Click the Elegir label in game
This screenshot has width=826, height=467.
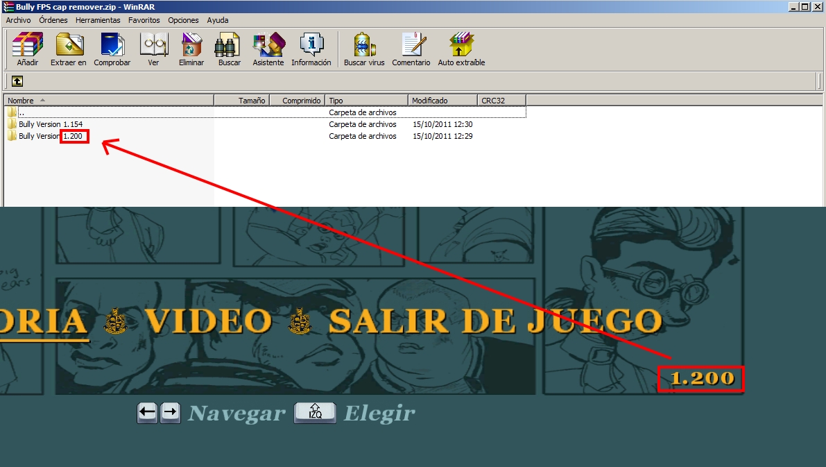(379, 414)
